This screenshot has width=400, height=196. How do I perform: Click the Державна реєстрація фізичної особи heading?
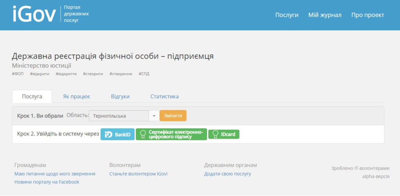point(113,56)
